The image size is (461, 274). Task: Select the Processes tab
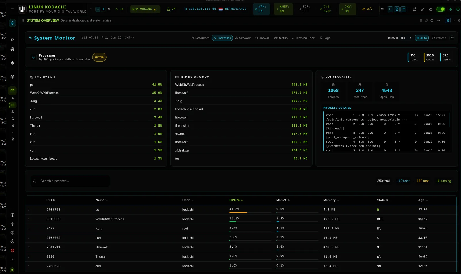tap(222, 38)
